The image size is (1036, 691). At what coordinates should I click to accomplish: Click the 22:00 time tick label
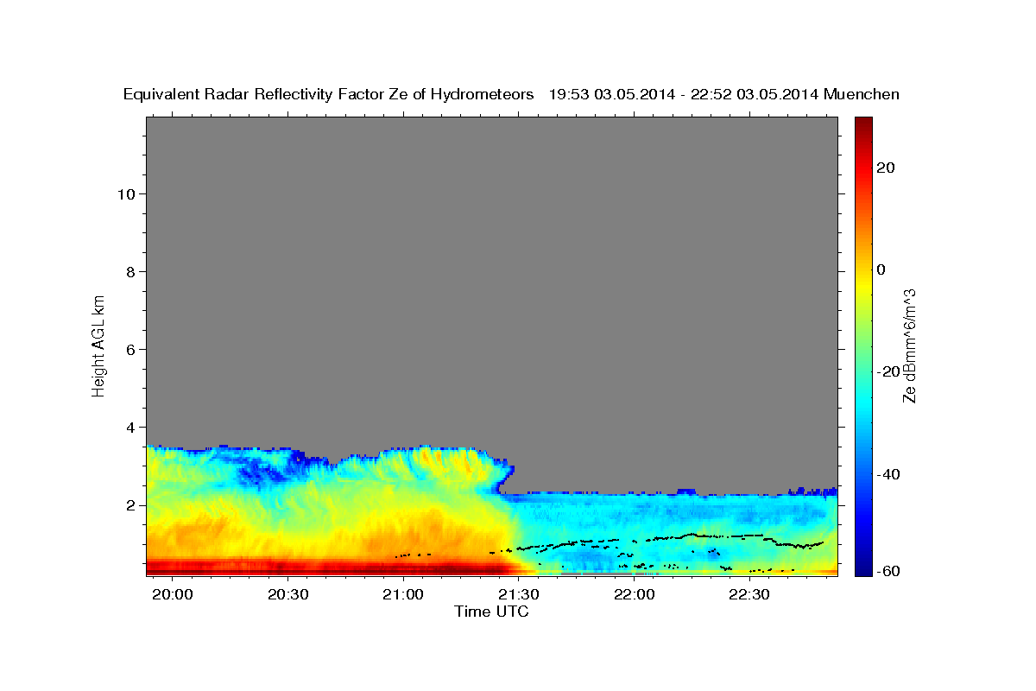635,594
